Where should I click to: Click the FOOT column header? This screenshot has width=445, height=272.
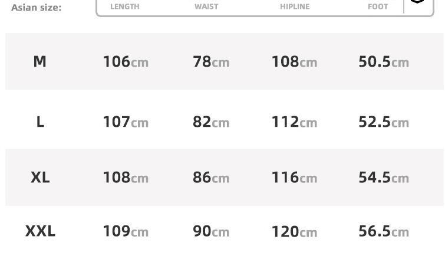tap(378, 6)
